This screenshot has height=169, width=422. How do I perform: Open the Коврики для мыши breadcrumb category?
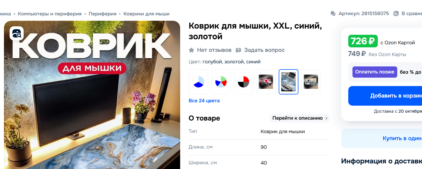coord(146,14)
